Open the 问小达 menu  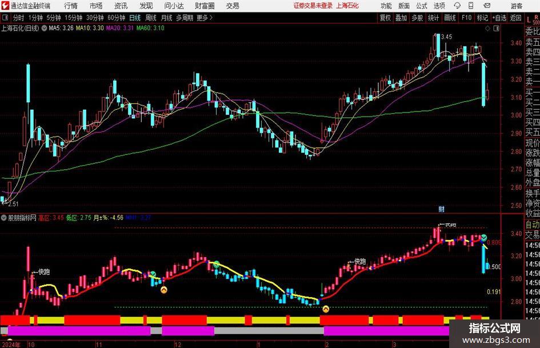click(174, 6)
